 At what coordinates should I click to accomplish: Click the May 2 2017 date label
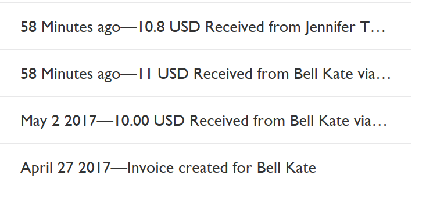(x=59, y=121)
